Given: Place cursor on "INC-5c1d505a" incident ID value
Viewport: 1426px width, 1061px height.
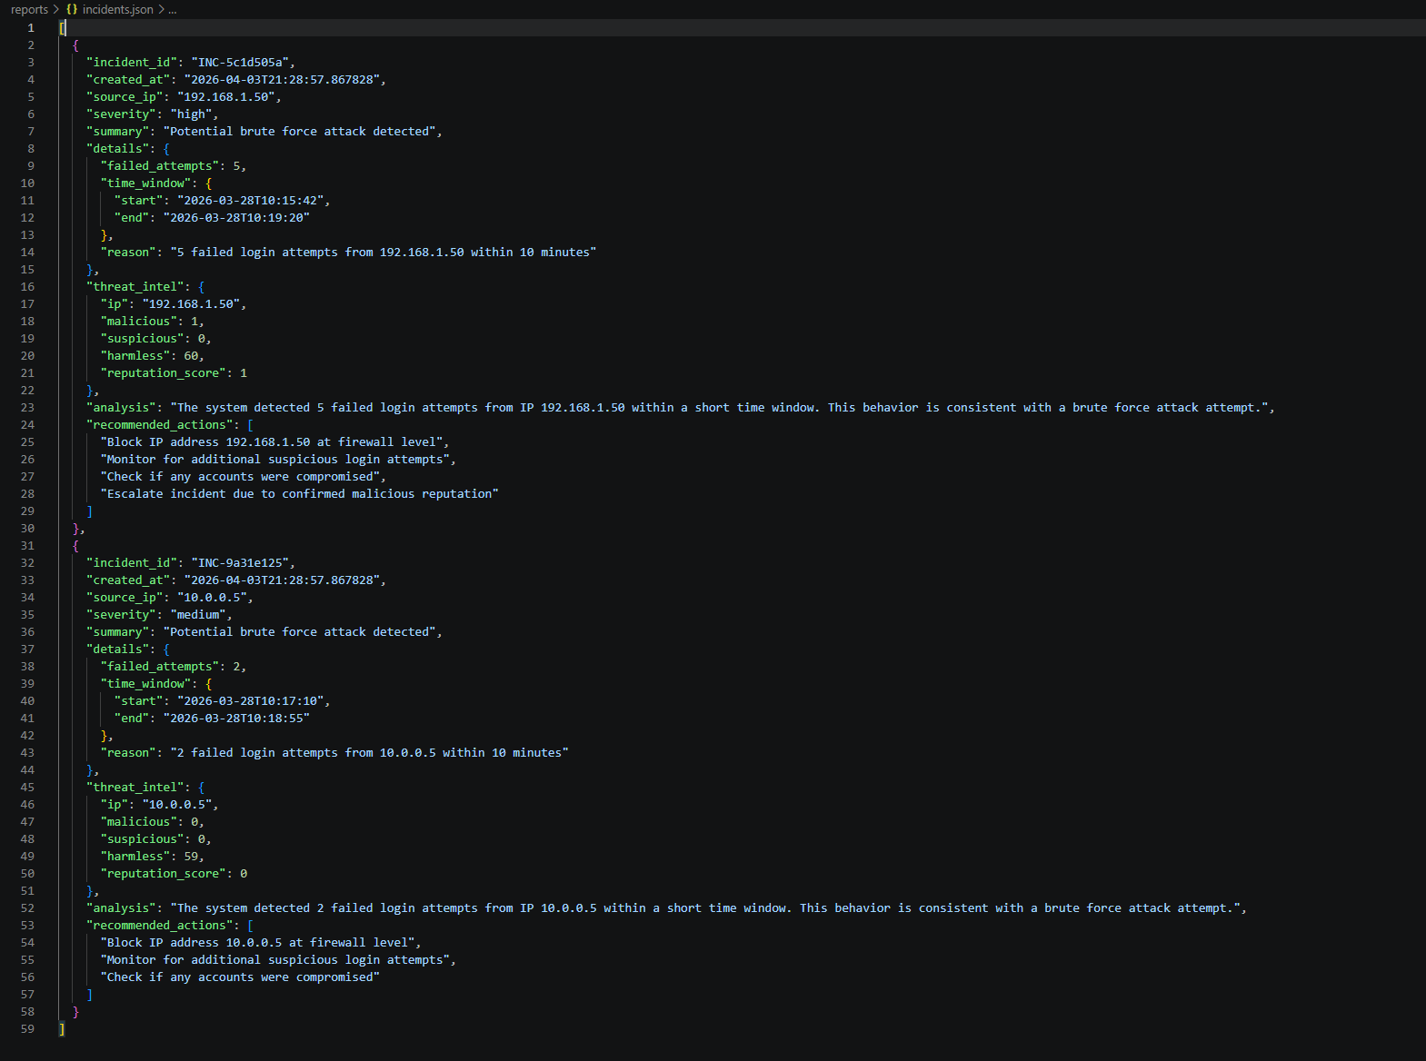Looking at the screenshot, I should point(240,62).
